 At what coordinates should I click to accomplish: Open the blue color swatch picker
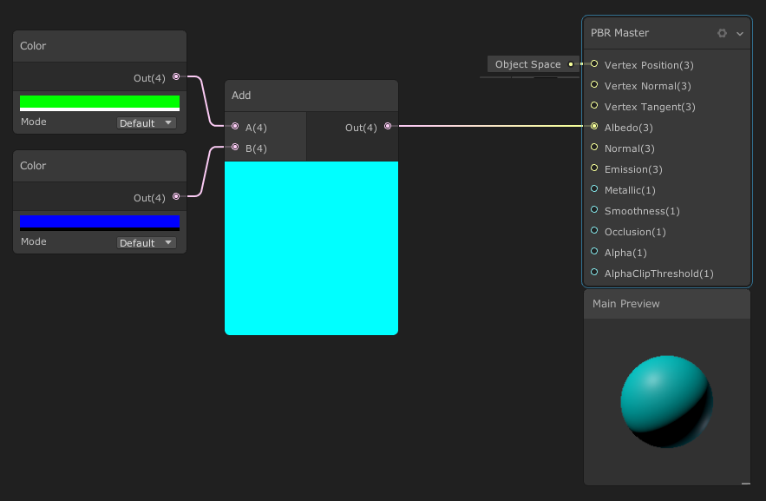click(99, 221)
